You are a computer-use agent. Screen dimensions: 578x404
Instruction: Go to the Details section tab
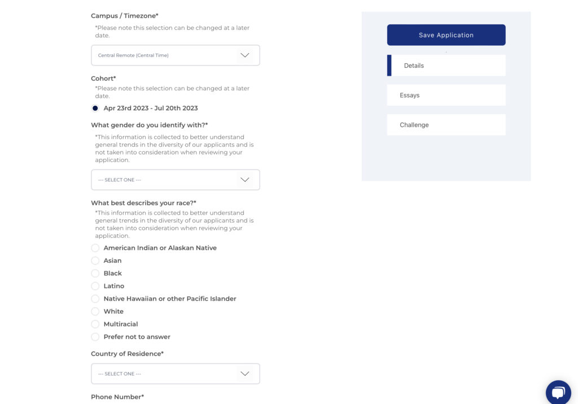(446, 66)
